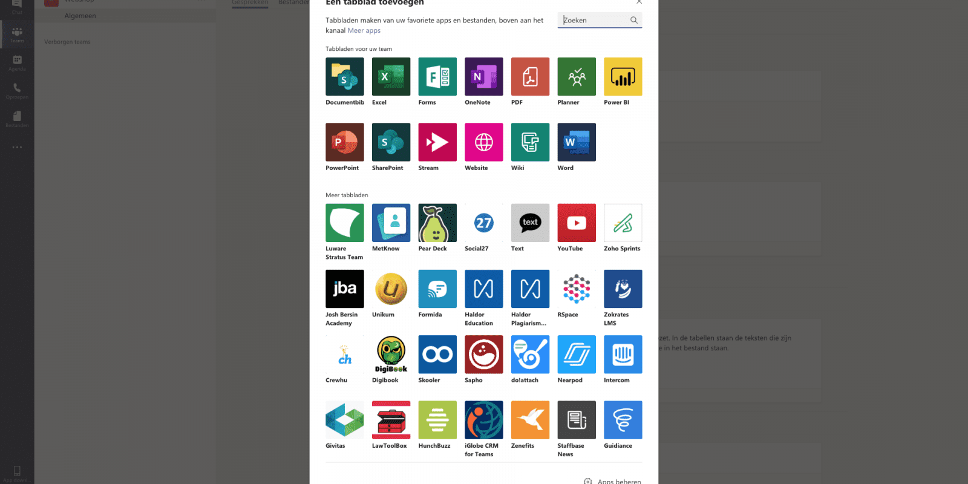Open the Meer apps link
This screenshot has height=484, width=968.
point(364,30)
